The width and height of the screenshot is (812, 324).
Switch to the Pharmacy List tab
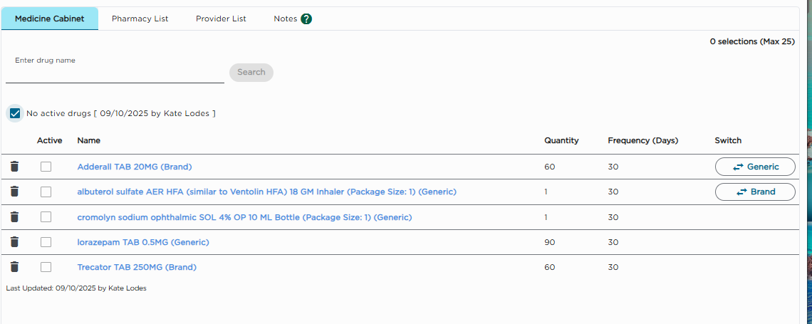coord(140,19)
